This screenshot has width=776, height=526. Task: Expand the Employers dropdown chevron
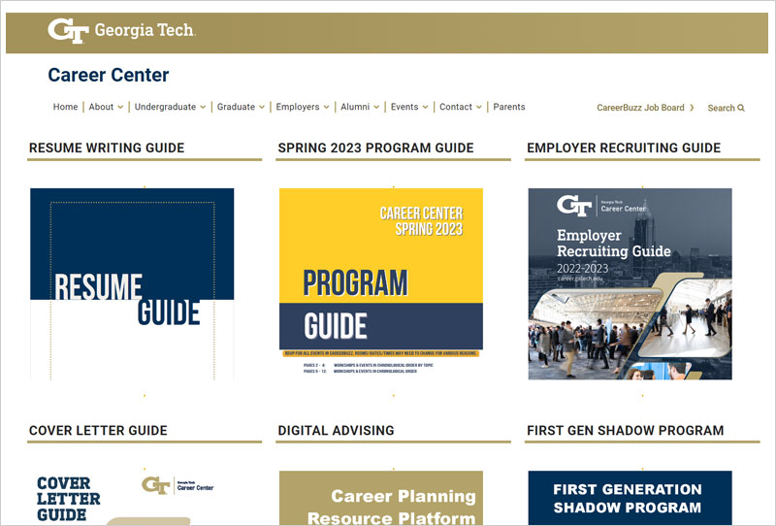tap(326, 107)
